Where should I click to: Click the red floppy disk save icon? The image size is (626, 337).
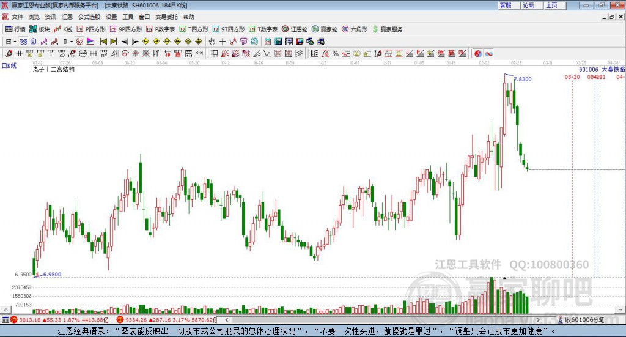point(300,42)
